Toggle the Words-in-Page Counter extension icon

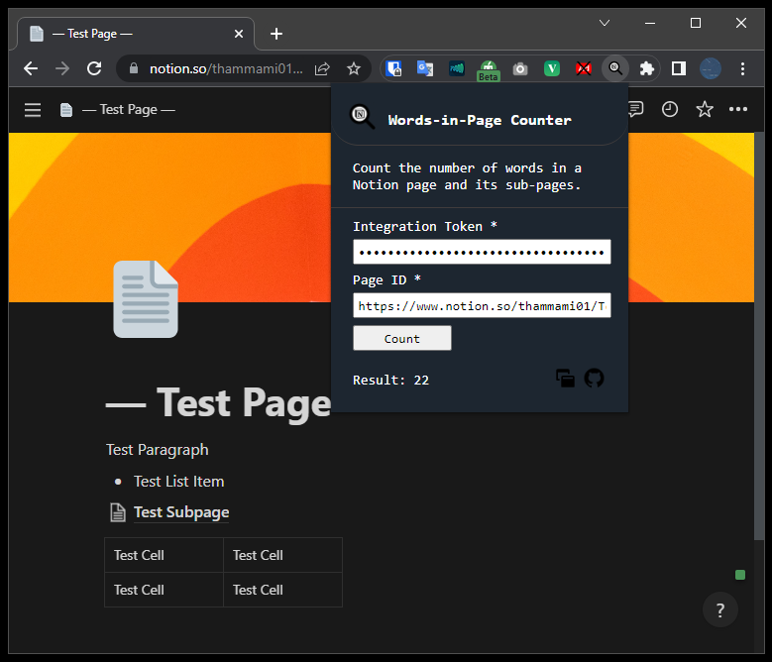615,68
